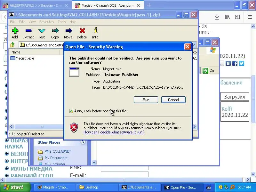Screen dimensions: 256x192
Task: Toggle the Firefox sidebar icon
Action: click(x=237, y=17)
